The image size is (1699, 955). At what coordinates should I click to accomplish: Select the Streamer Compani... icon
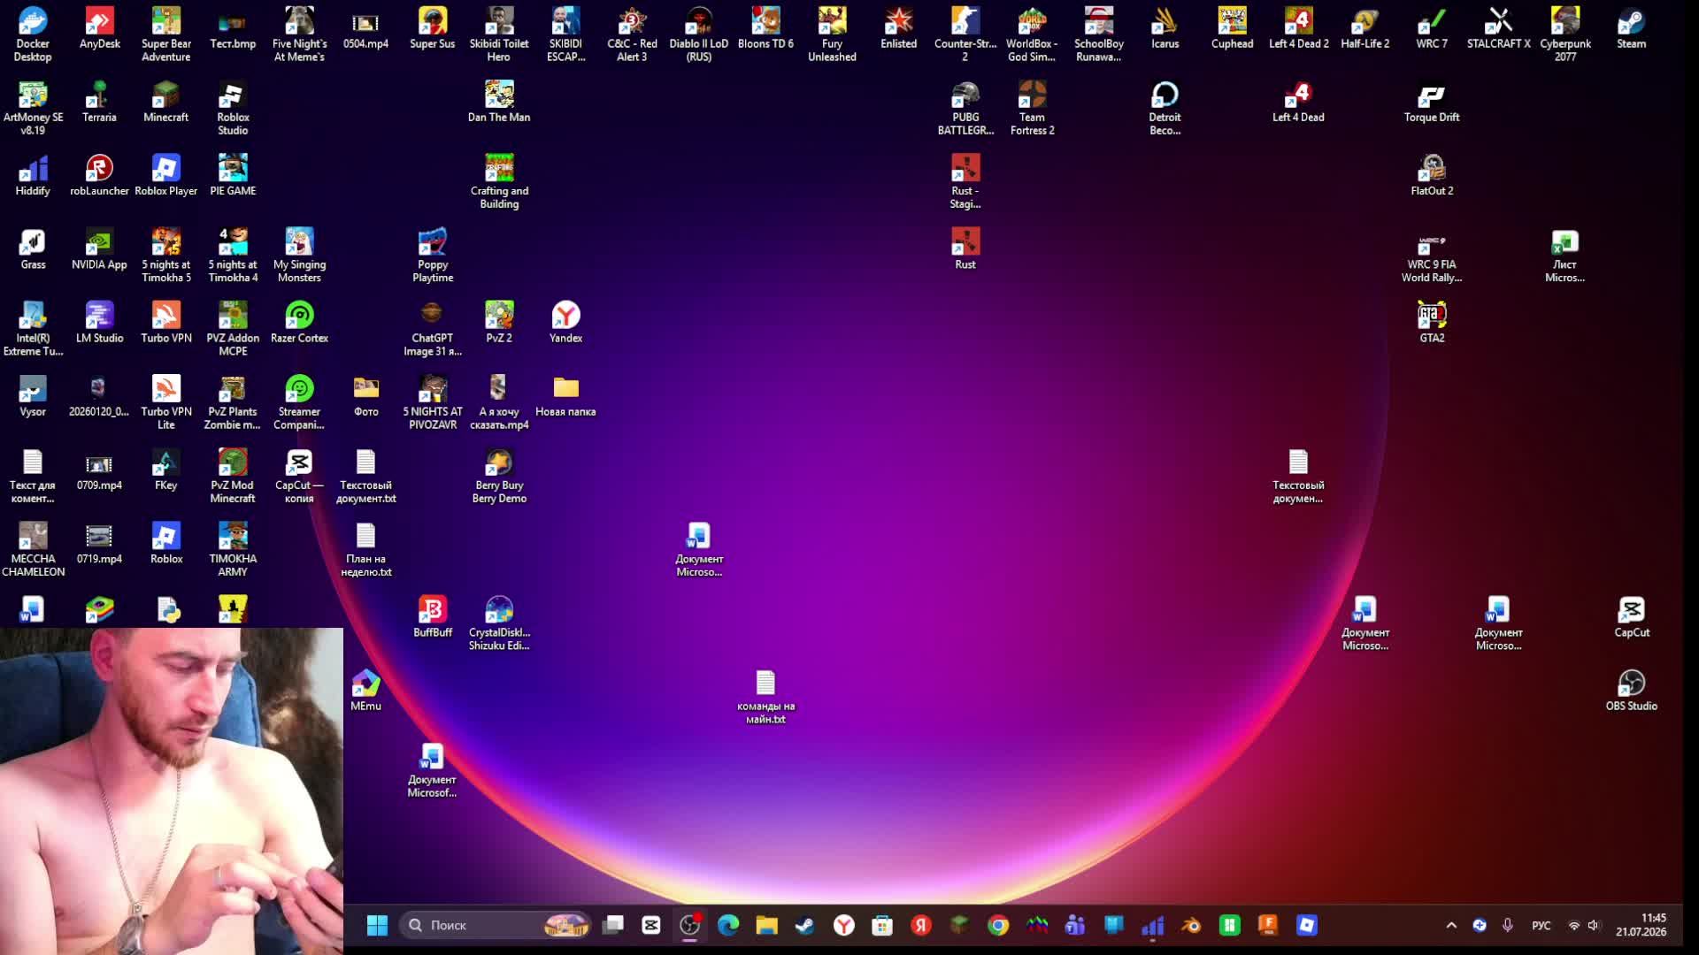299,401
